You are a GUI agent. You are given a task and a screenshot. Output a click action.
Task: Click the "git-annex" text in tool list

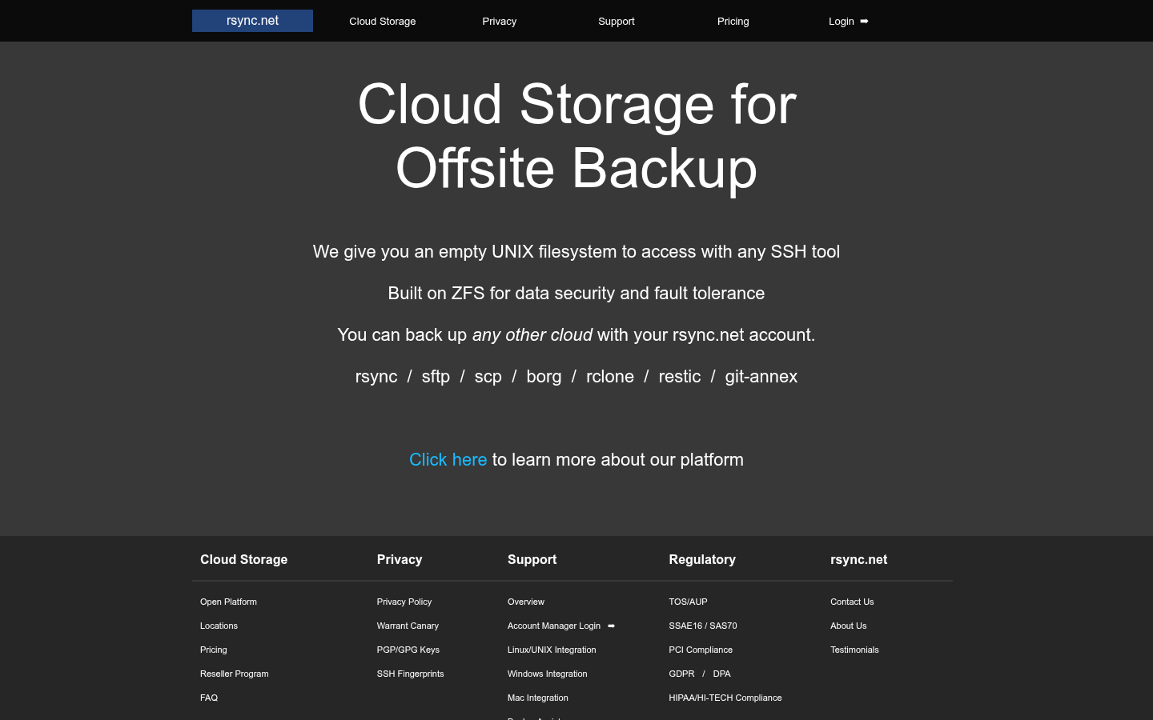761,377
